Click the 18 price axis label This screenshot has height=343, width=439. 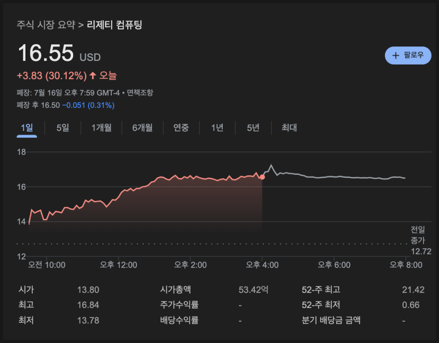(x=21, y=152)
